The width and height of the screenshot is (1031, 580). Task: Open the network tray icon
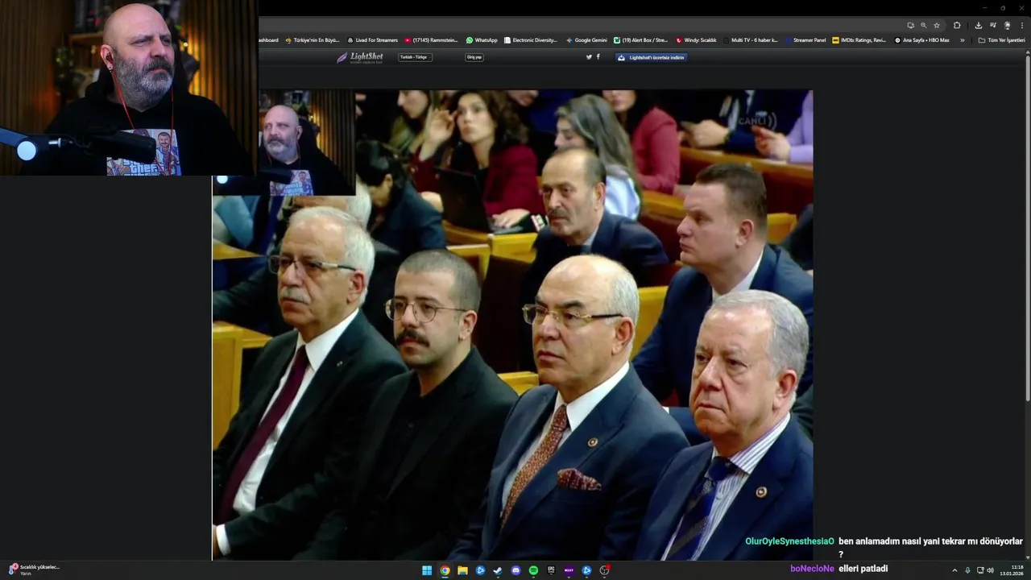(x=980, y=570)
